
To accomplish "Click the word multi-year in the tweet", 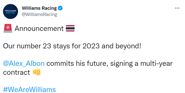I will tap(156, 64).
